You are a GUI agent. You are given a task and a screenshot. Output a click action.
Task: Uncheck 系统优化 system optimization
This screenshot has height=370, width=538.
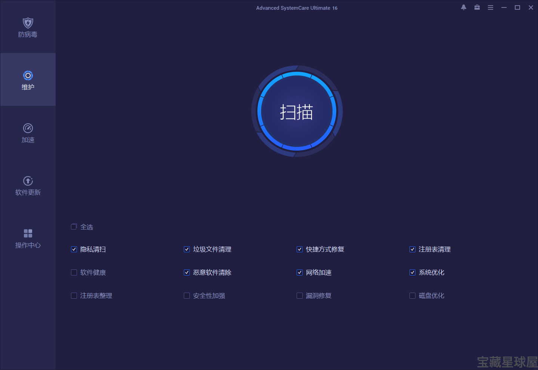412,272
